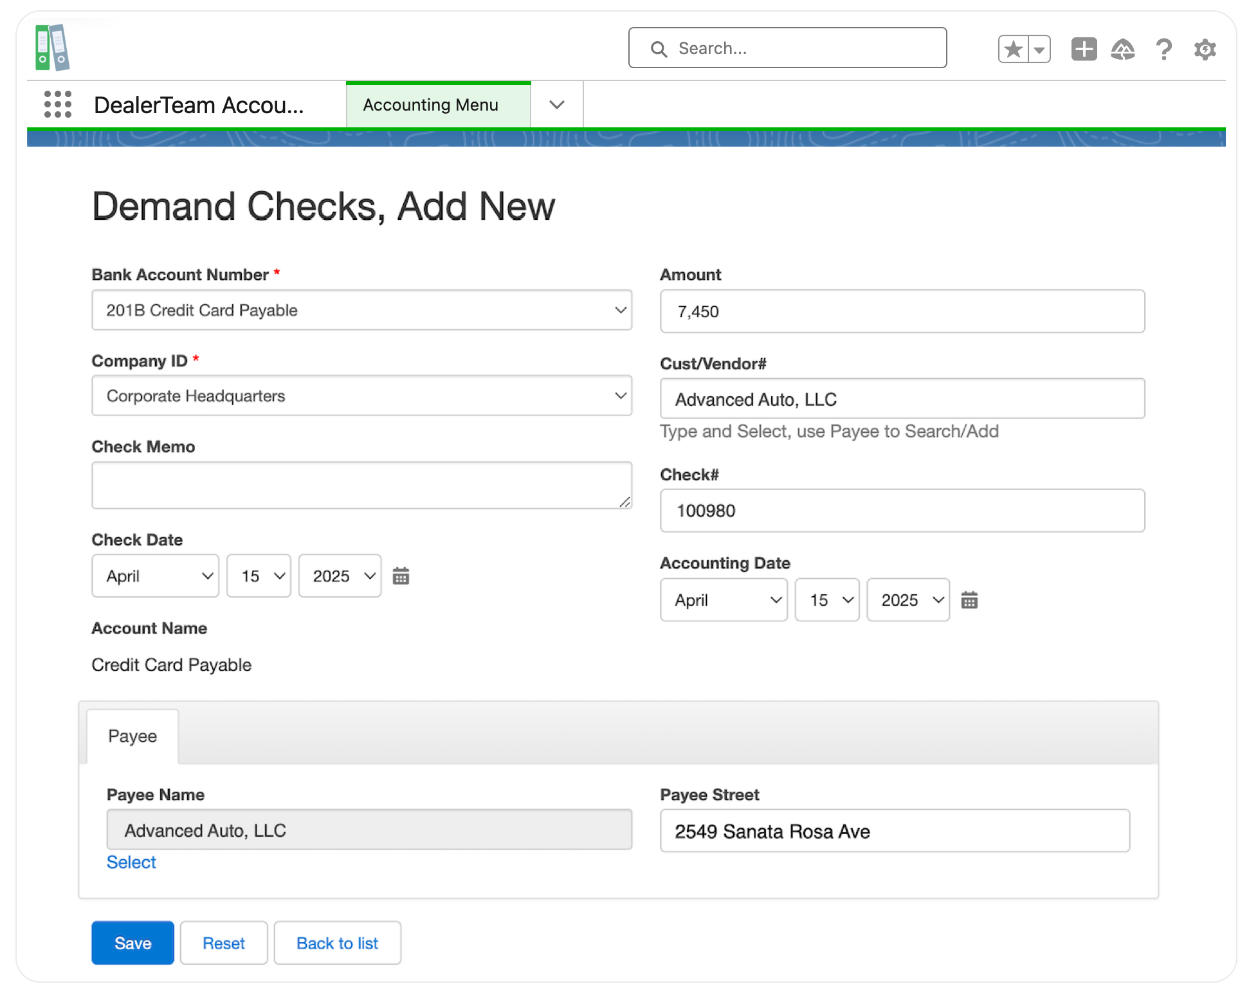Image resolution: width=1249 pixels, height=1002 pixels.
Task: Select the Accounting Menu tab
Action: pyautogui.click(x=439, y=105)
